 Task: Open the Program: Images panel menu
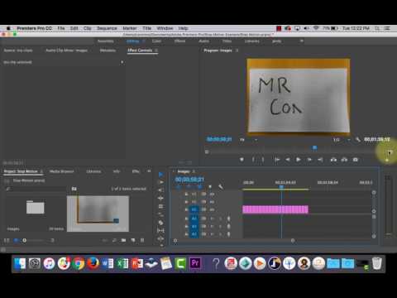237,50
